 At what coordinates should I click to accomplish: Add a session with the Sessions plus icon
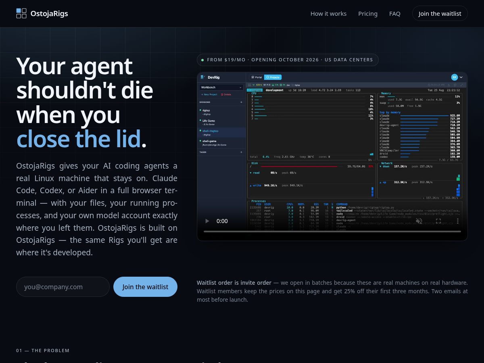[242, 102]
